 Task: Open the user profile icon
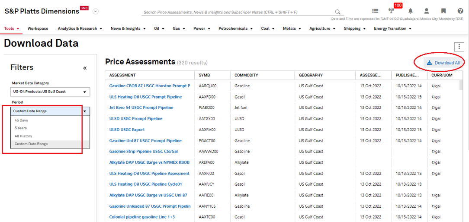click(x=427, y=11)
